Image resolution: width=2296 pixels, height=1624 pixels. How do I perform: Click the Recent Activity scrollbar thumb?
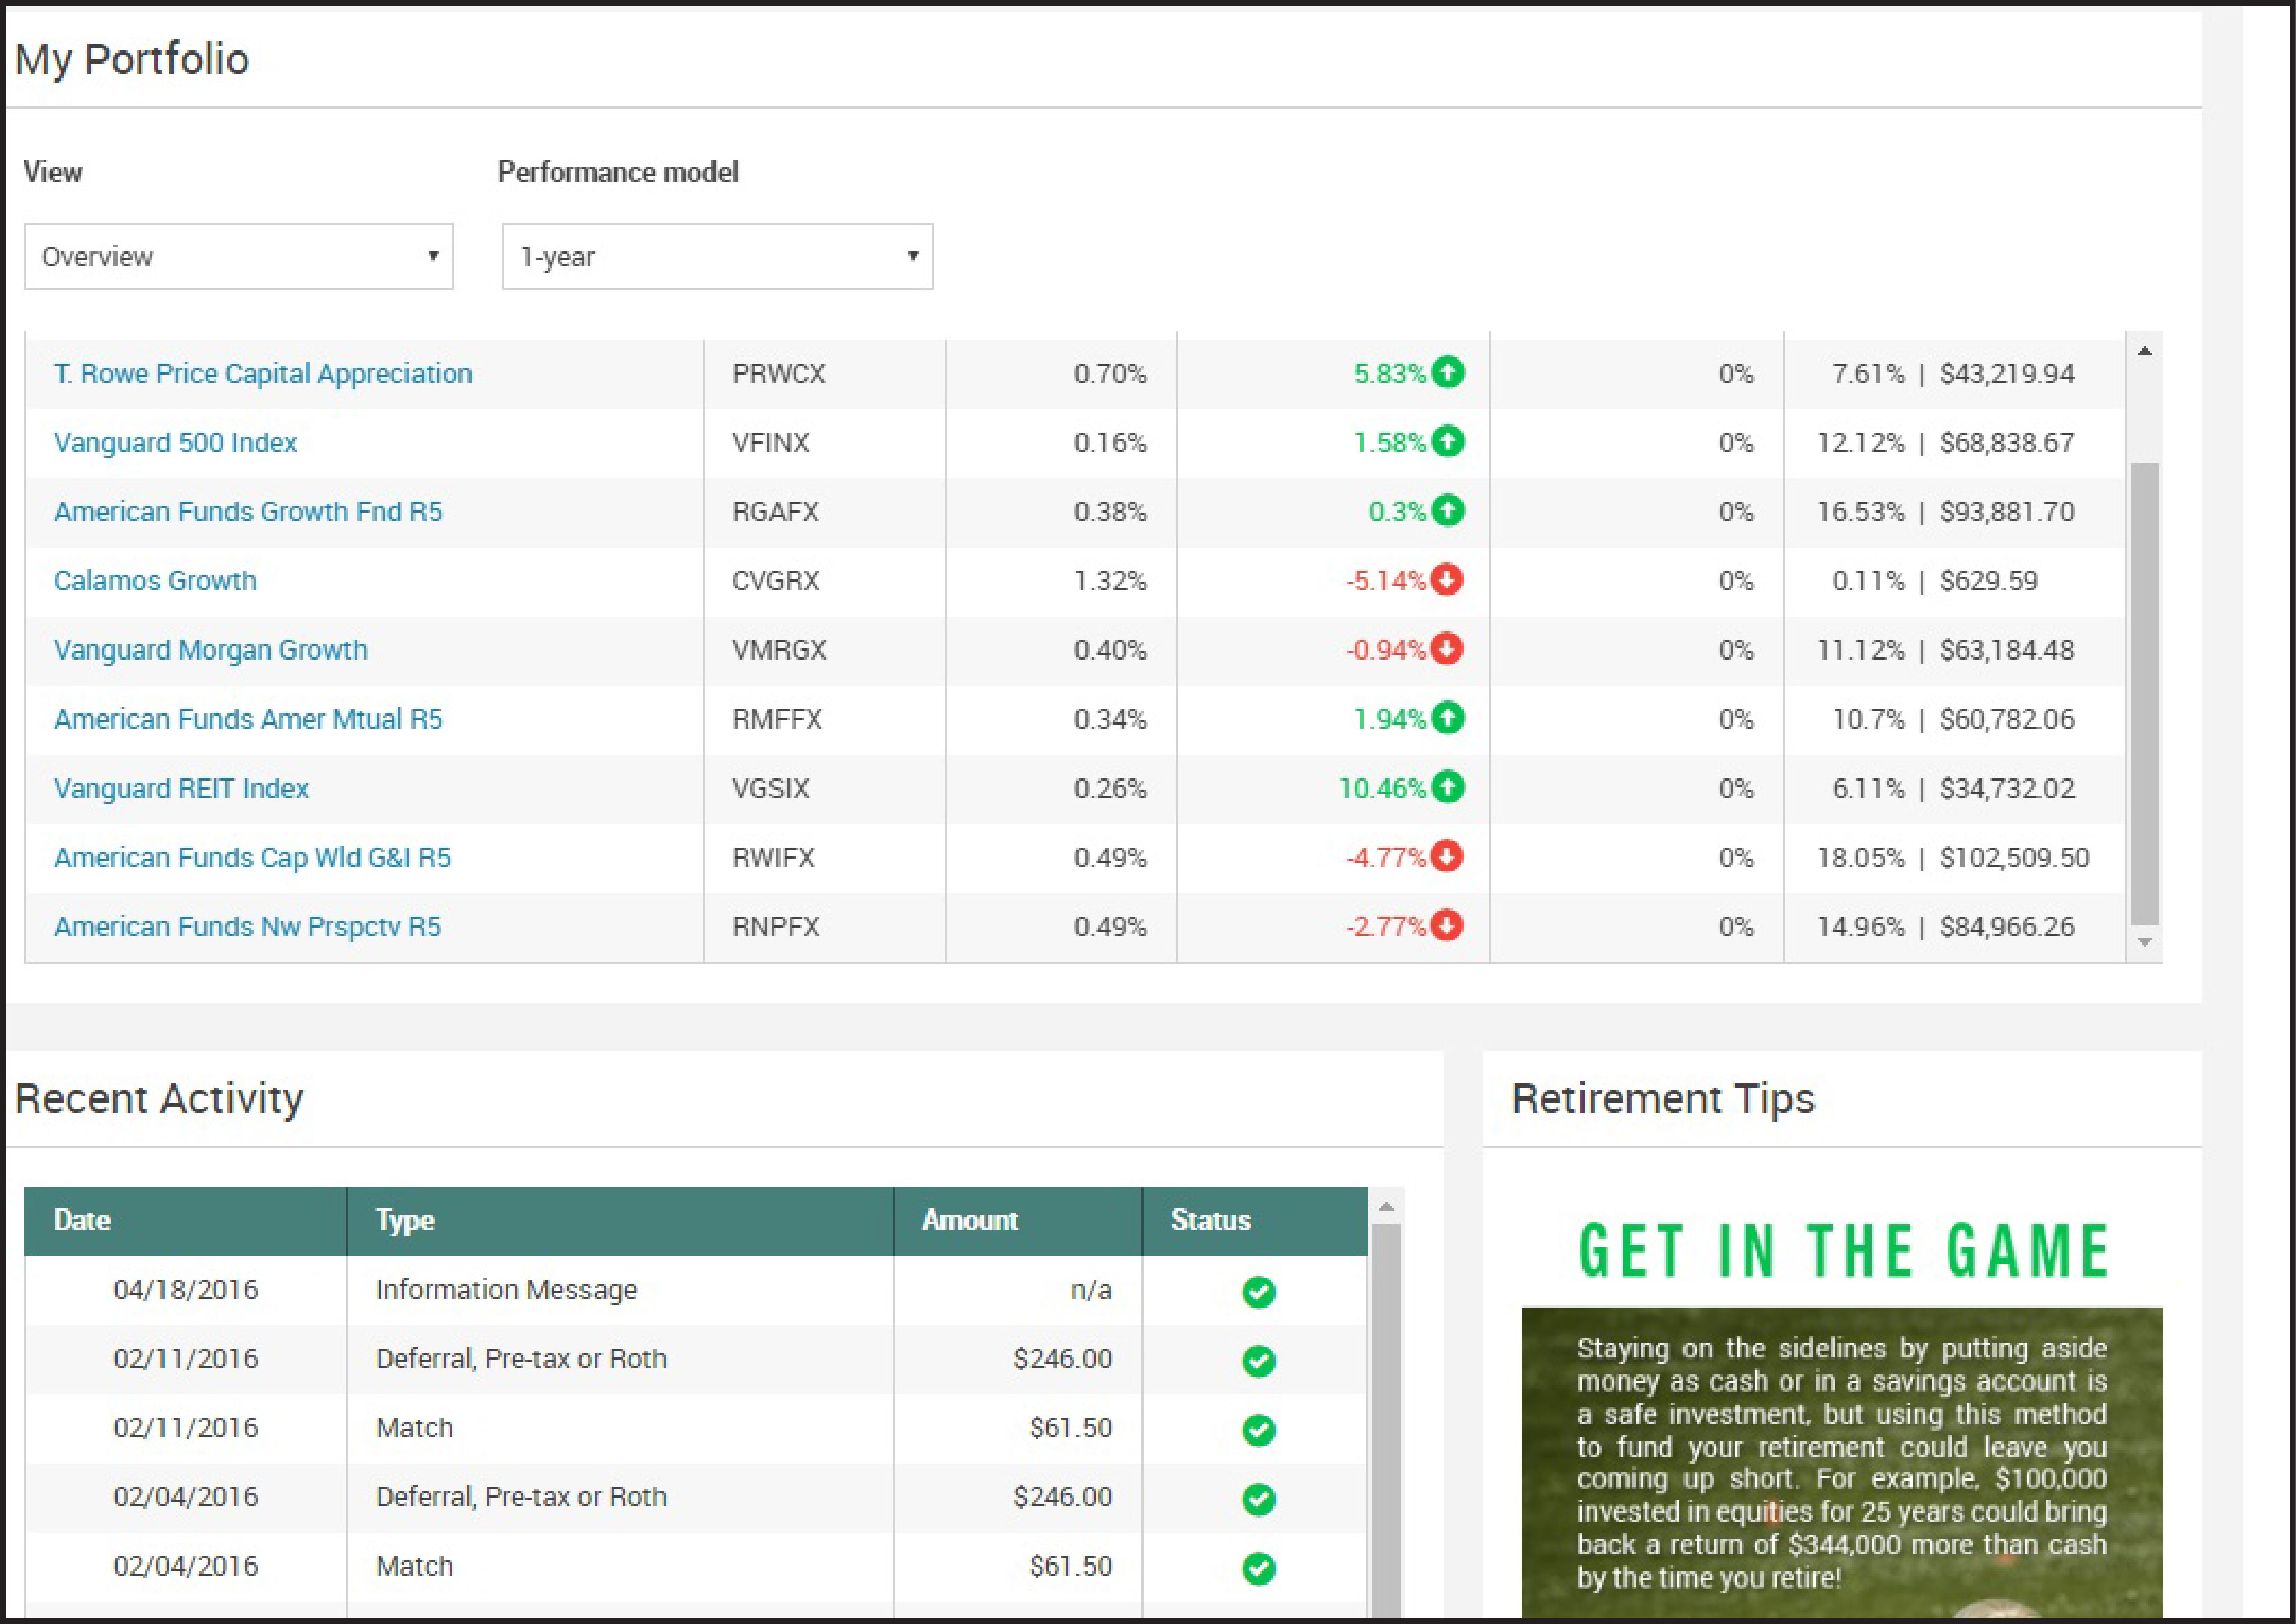pyautogui.click(x=1386, y=1420)
